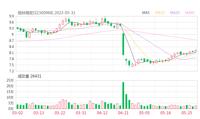The width and height of the screenshot is (200, 119).
Task: Click the 8.7 price axis label
Action: pyautogui.click(x=11, y=41)
